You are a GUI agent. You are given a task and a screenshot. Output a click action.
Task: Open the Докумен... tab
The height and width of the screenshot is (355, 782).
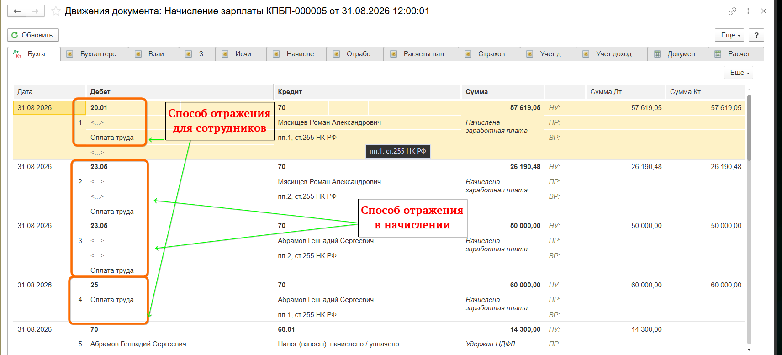pos(678,54)
